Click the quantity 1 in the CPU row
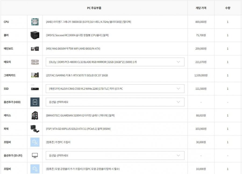The width and height of the screenshot is (242, 174). 228,22
